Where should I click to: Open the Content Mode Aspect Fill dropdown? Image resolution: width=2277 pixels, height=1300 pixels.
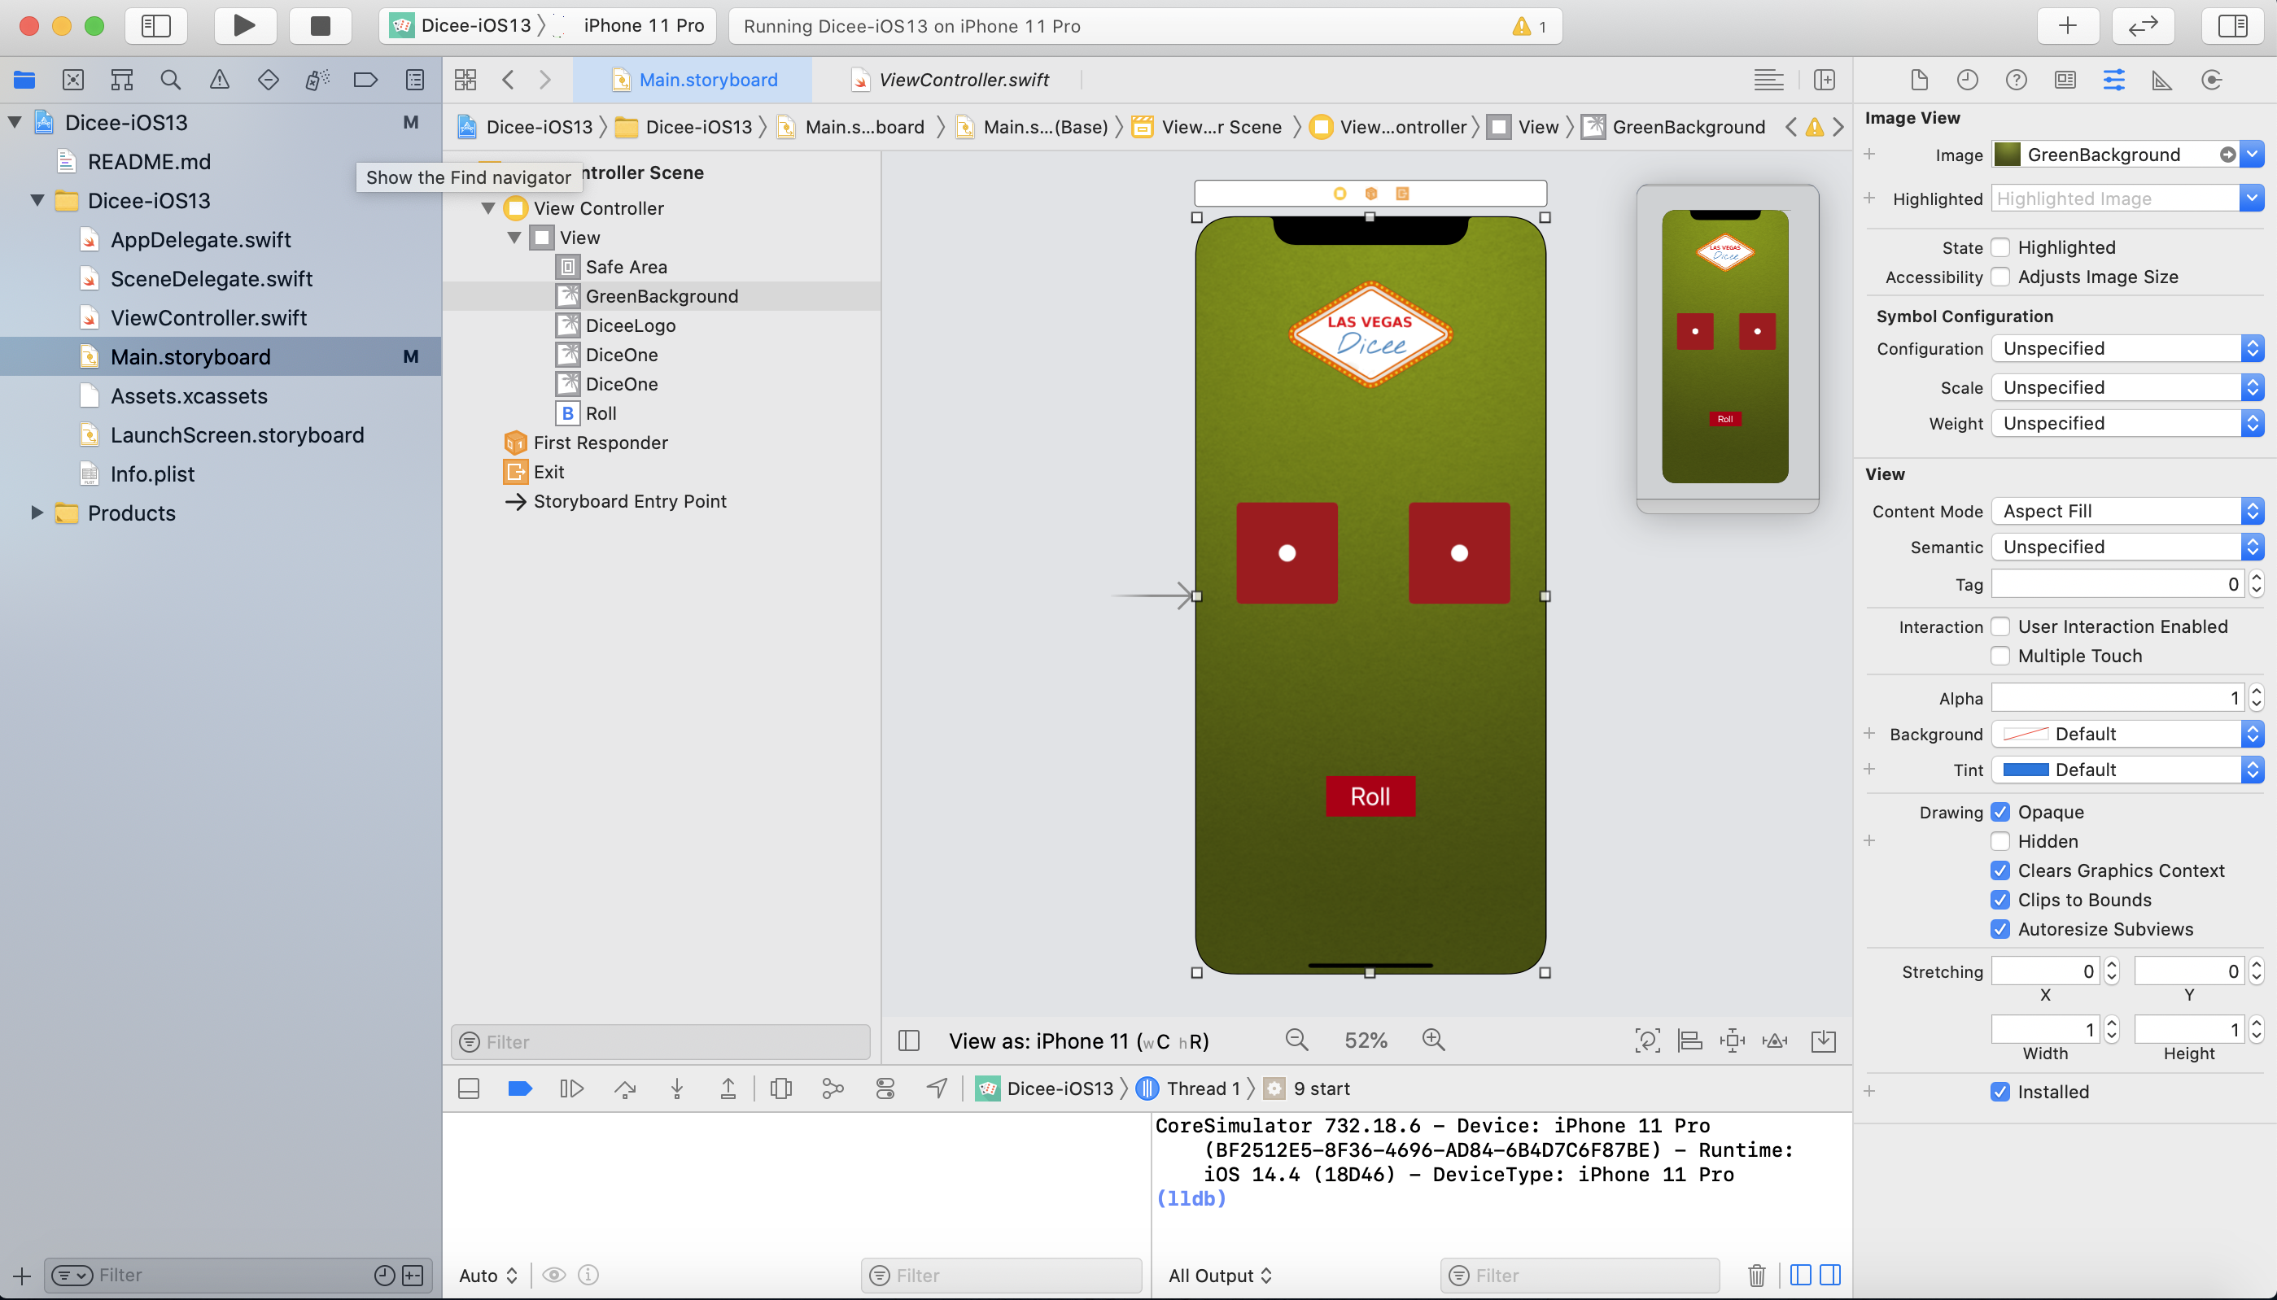(2126, 511)
